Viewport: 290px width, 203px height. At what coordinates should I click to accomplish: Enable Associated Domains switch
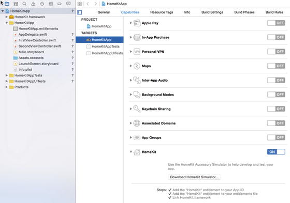(276, 123)
